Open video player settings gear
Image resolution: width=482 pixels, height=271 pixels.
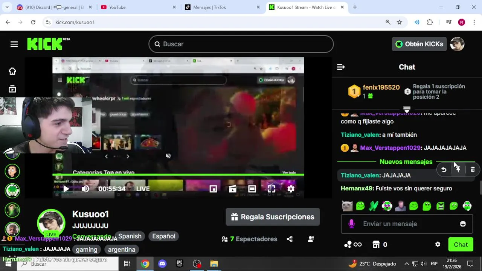pos(291,189)
